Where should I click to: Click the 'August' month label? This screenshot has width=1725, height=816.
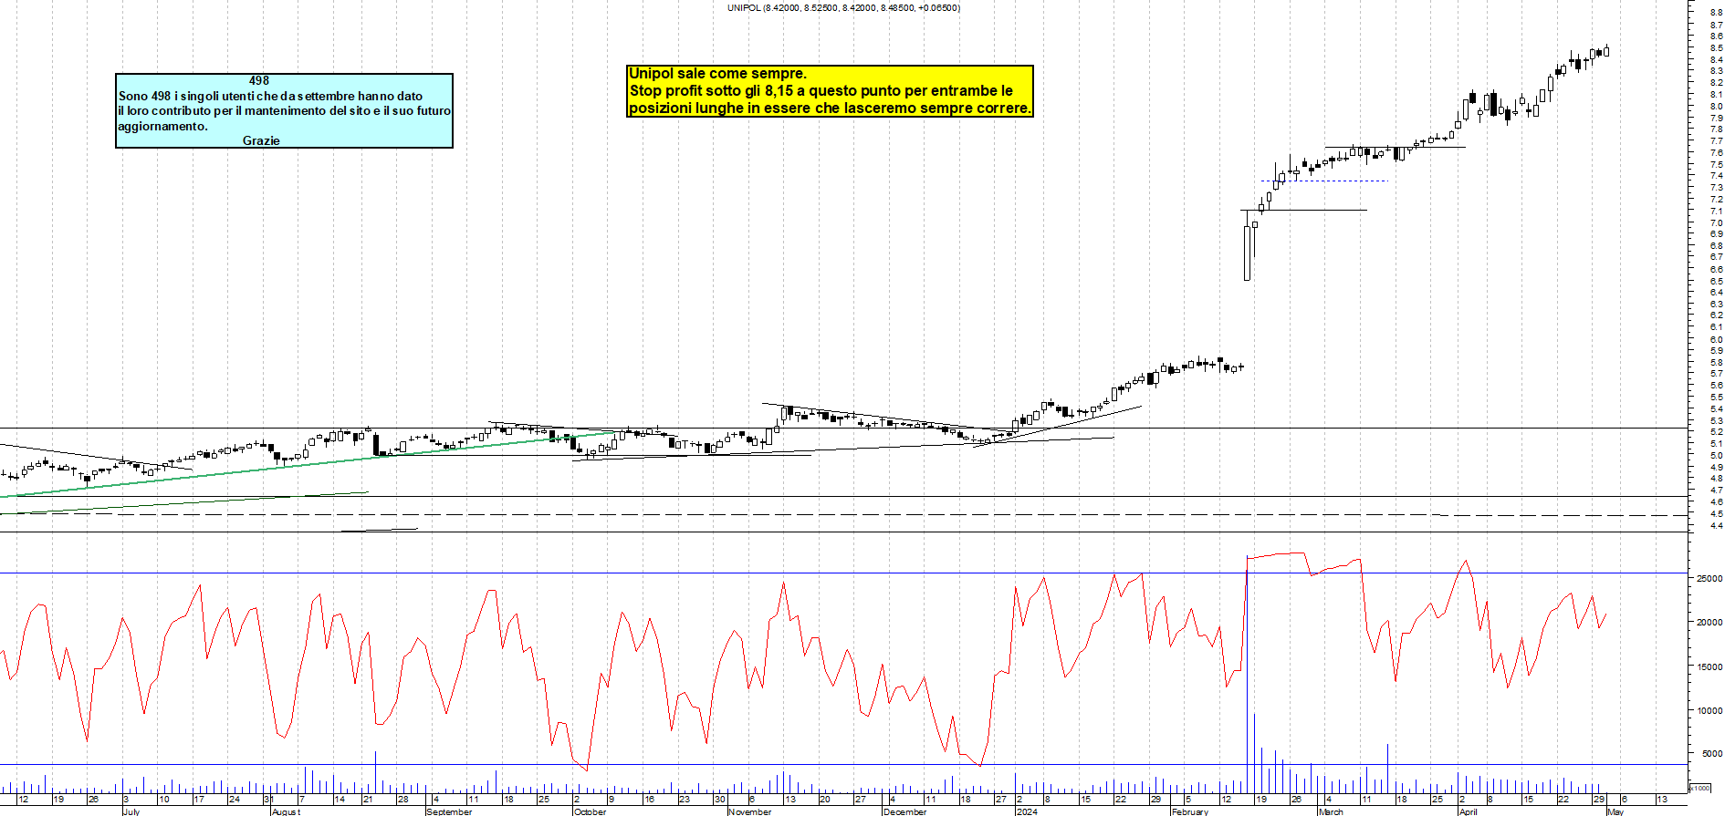[x=286, y=811]
